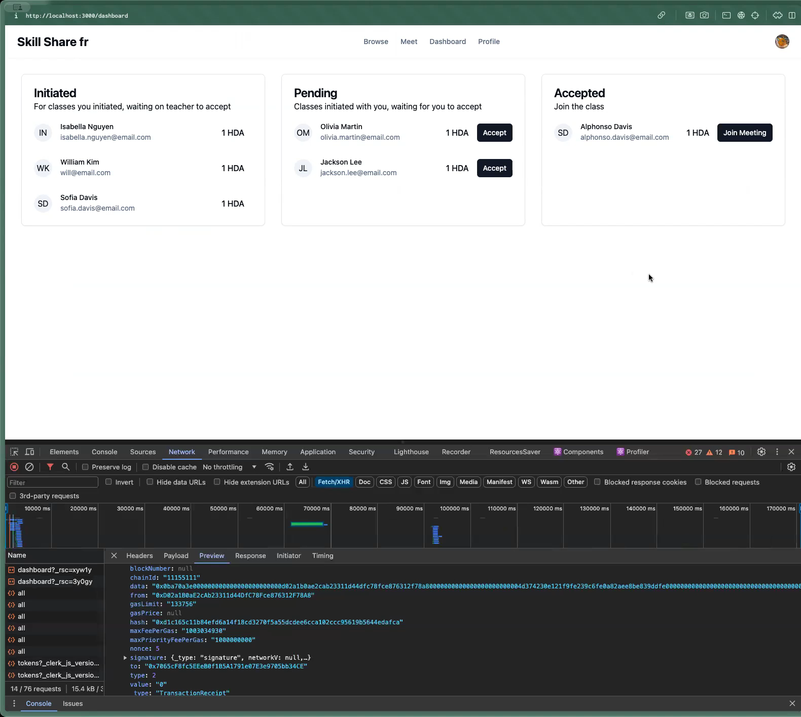
Task: Check the Blocked requests checkbox
Action: click(698, 482)
